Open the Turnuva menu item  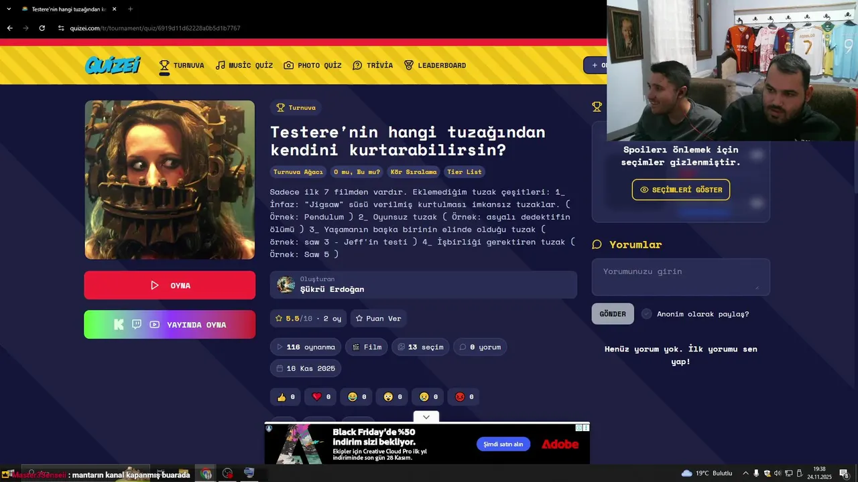[x=181, y=65]
